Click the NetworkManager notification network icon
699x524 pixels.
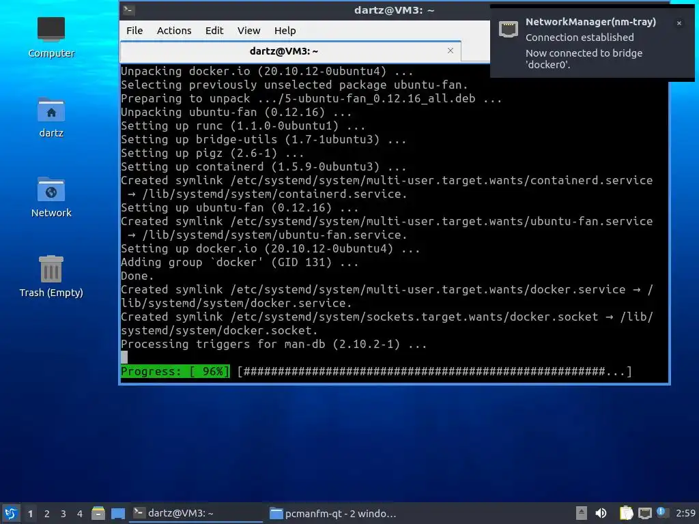click(508, 29)
